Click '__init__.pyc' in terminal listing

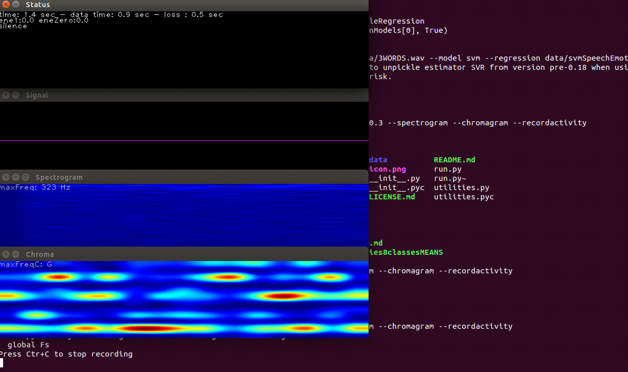(x=397, y=188)
